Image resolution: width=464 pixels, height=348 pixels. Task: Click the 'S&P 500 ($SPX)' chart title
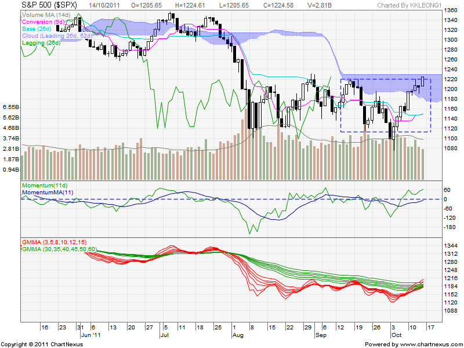49,5
